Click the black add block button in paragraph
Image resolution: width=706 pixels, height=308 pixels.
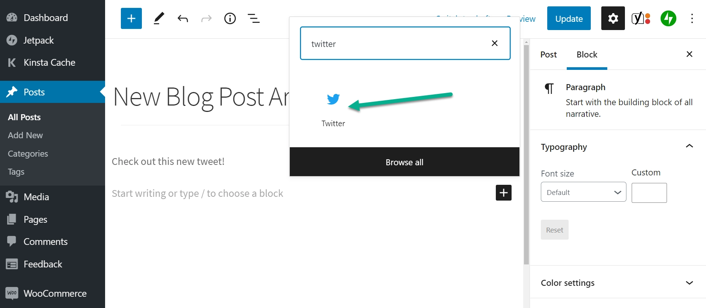[x=504, y=193]
